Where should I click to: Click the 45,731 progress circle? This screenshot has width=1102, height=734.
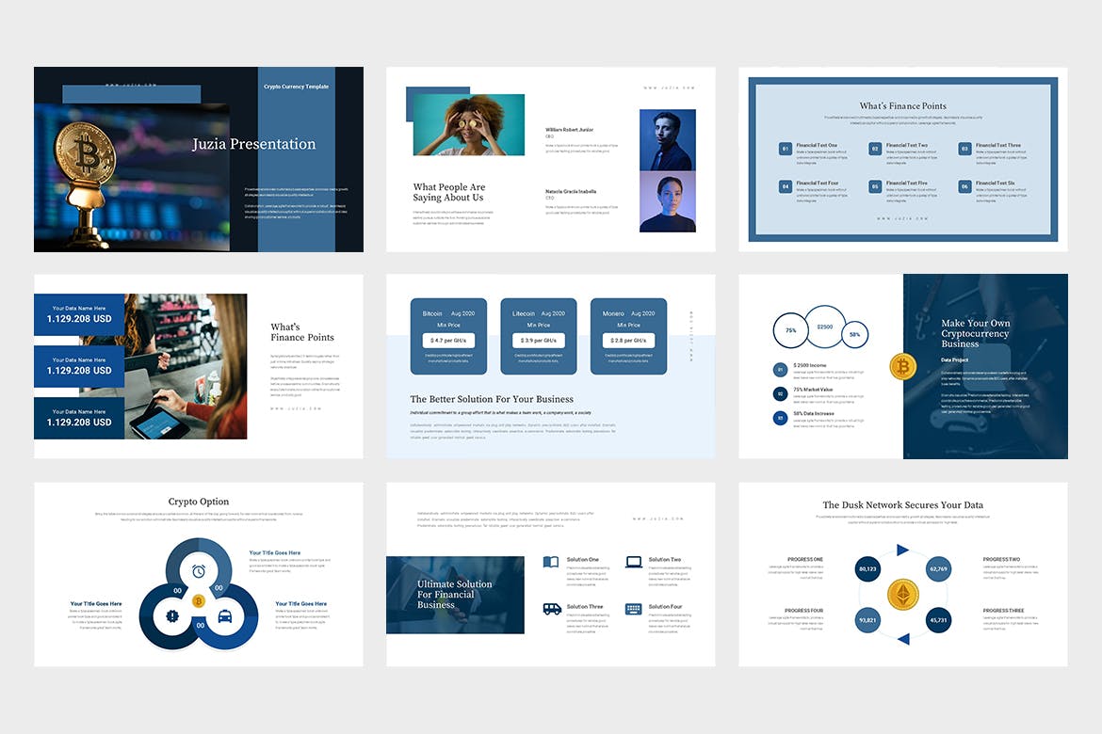(938, 620)
